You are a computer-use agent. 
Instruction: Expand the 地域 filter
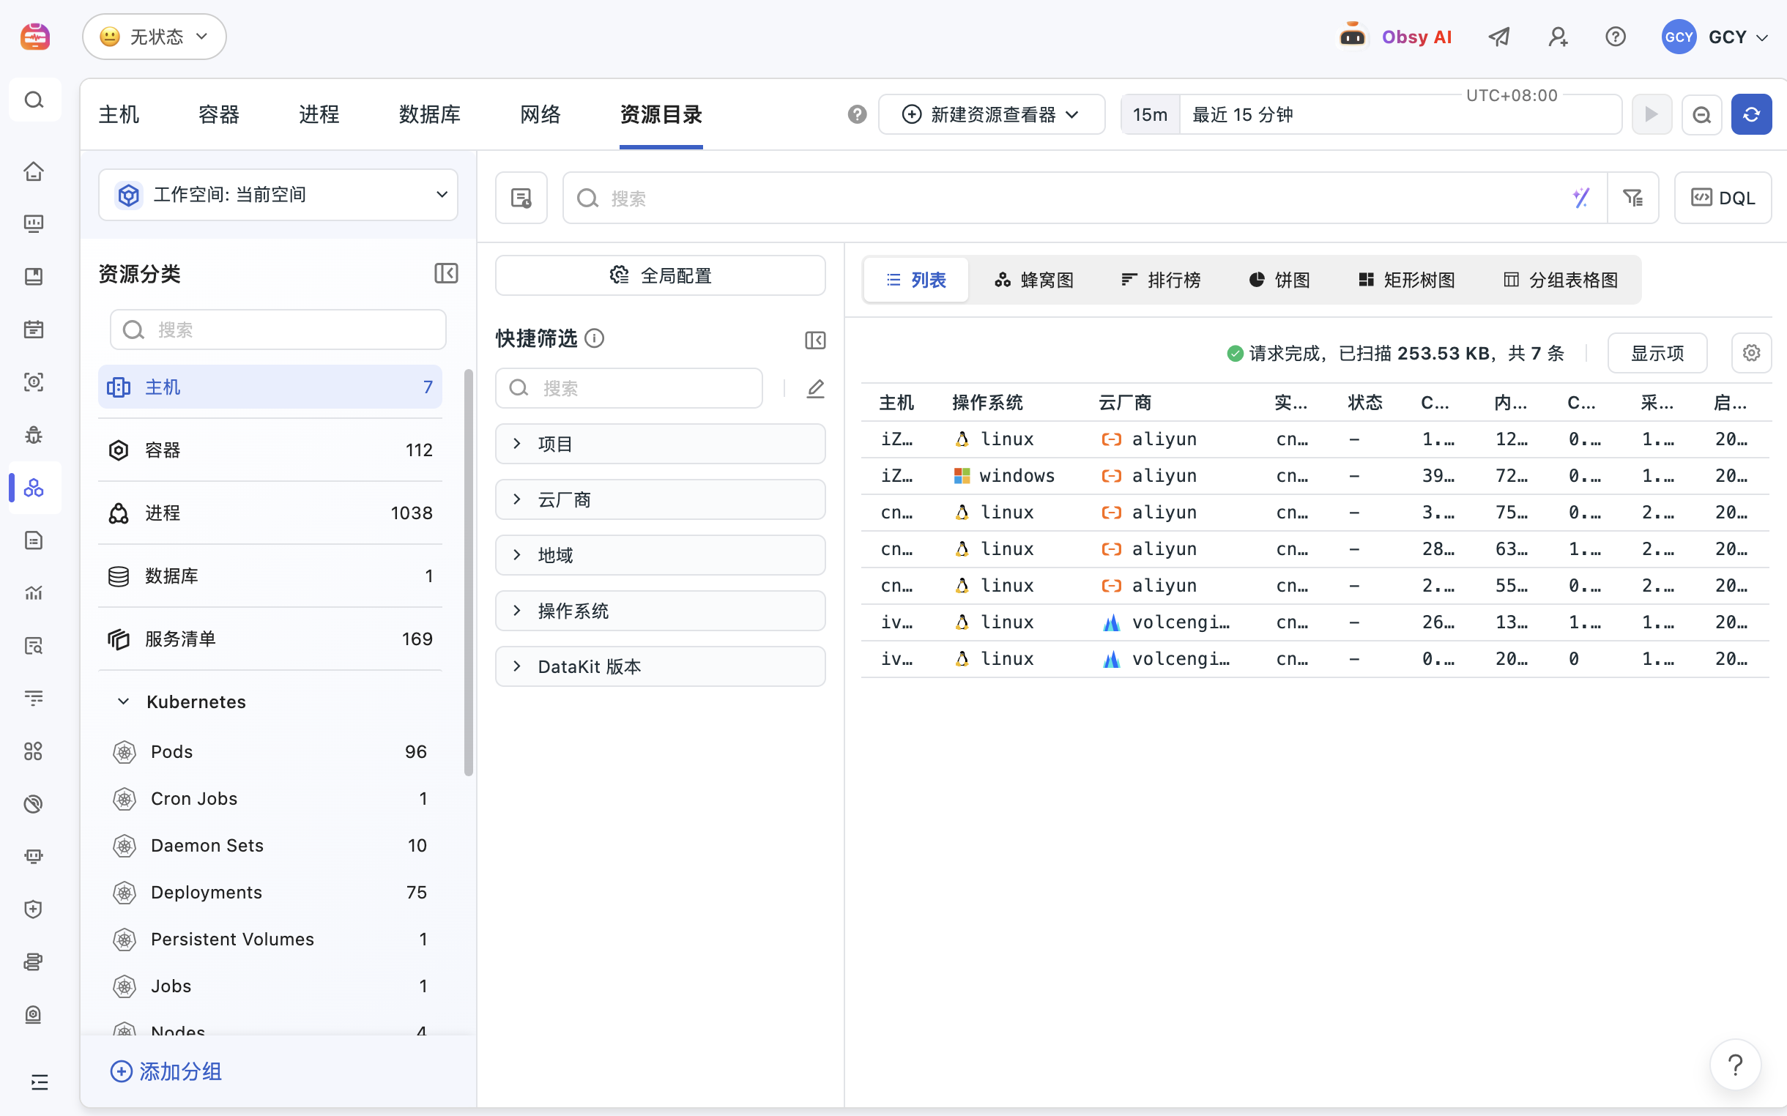pos(660,555)
